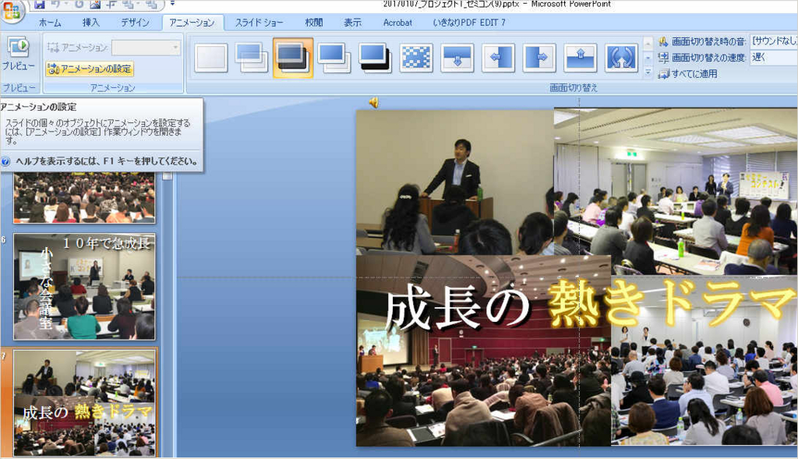Select the crowd photo thumbnail above slide 6
The width and height of the screenshot is (798, 459).
pyautogui.click(x=84, y=197)
